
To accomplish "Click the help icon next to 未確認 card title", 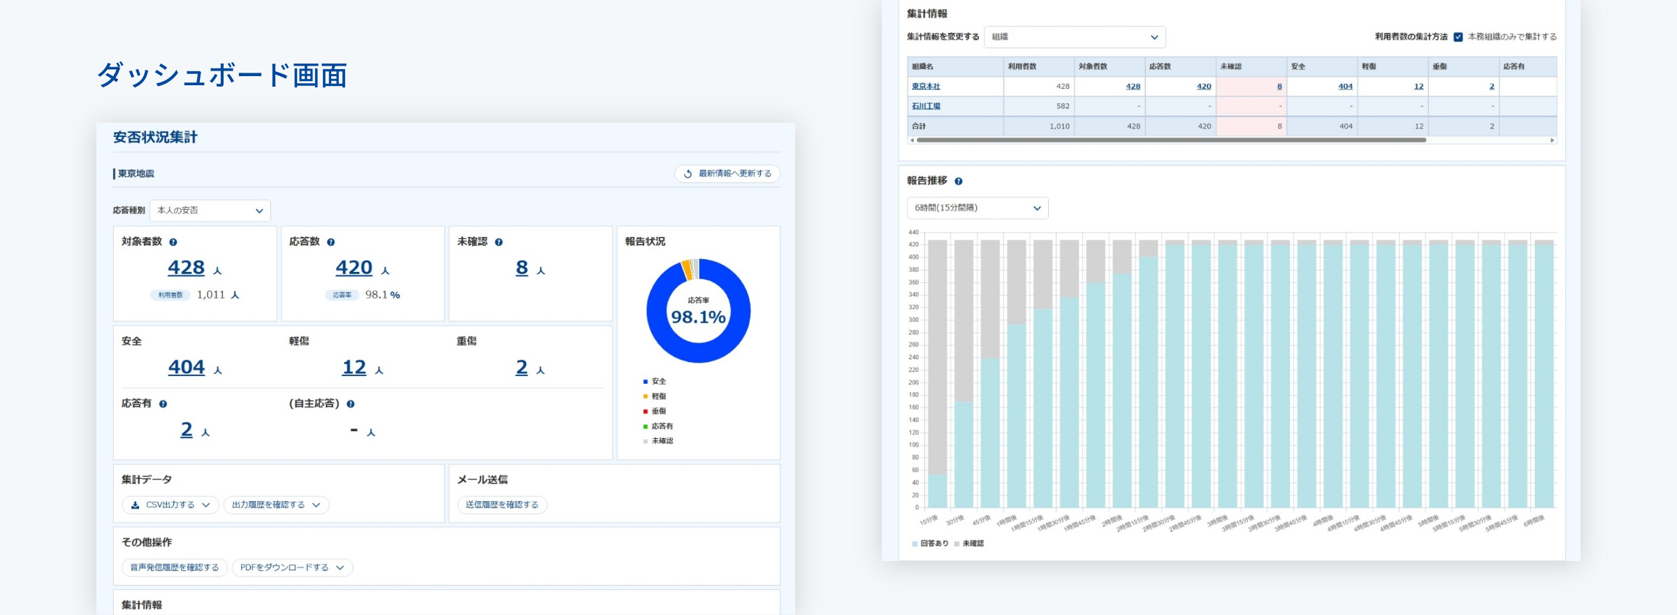I will click(499, 242).
